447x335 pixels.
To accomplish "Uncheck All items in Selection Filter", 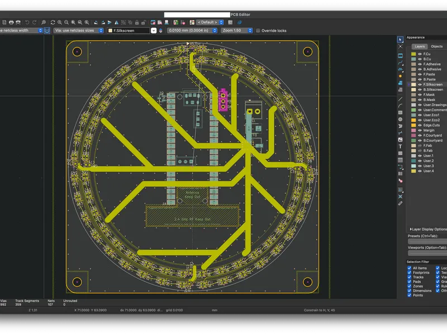I will point(410,268).
